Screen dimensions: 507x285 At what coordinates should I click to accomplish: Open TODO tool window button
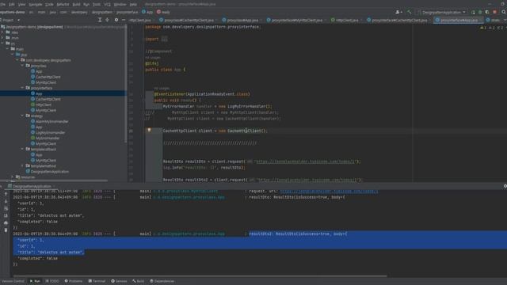[52, 281]
